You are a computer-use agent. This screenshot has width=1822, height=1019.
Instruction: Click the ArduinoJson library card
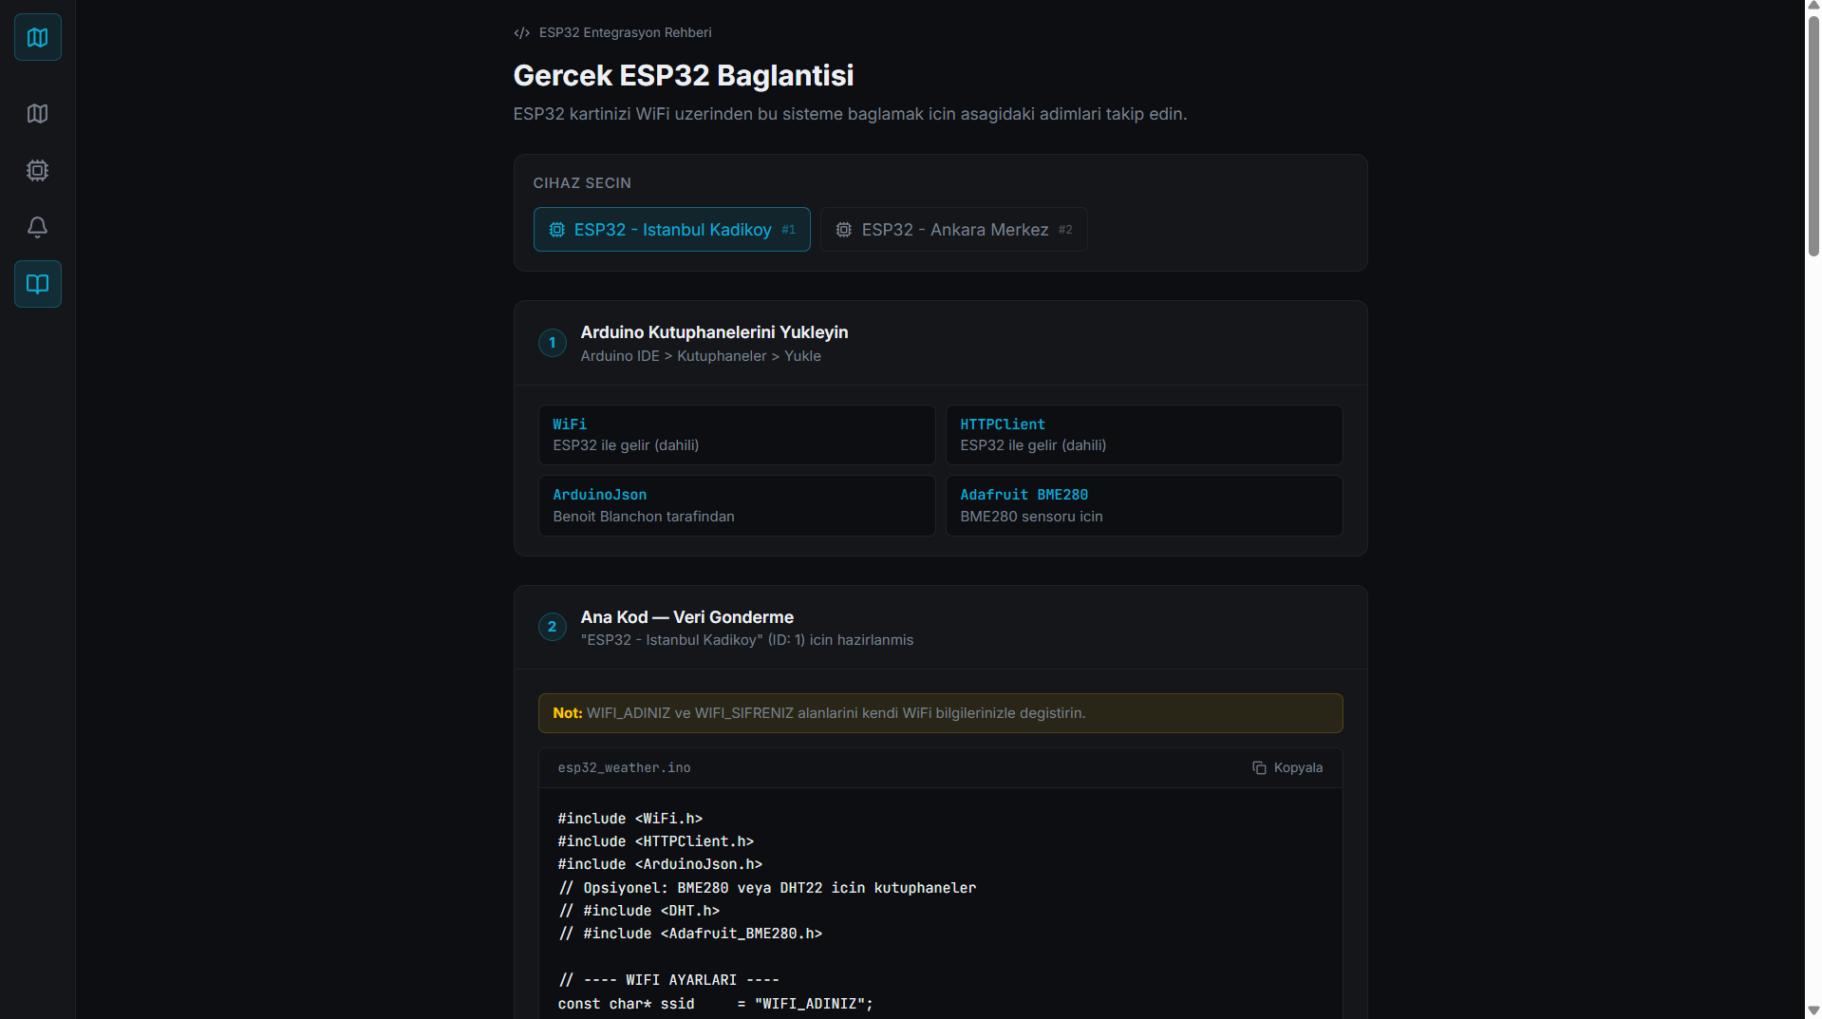(736, 505)
